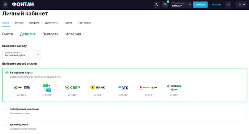The height and width of the screenshot is (134, 249).
Task: Choose the Т-Банк payment logo
Action: (98, 87)
